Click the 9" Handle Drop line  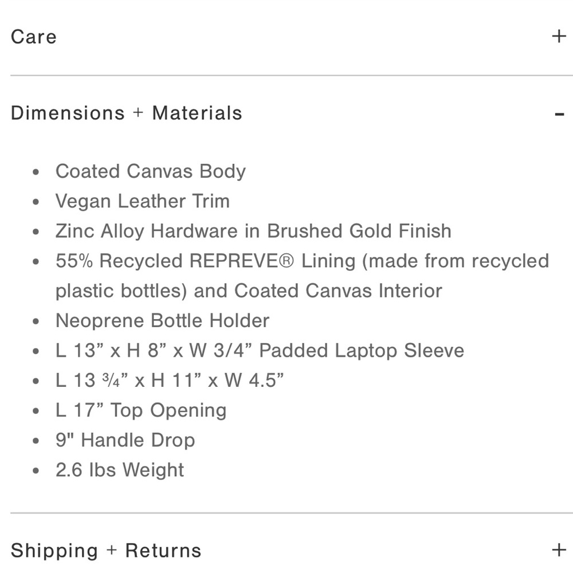click(125, 440)
